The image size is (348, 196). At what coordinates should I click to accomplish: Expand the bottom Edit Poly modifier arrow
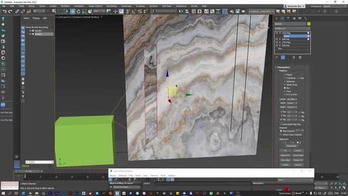280,45
